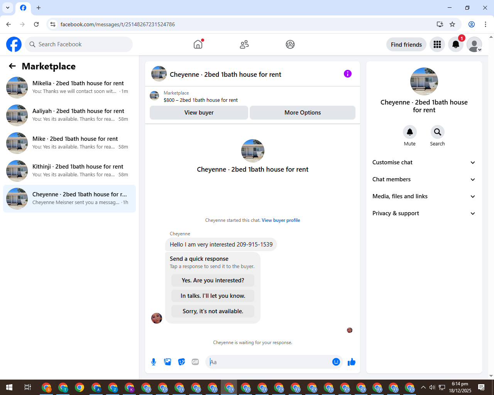The image size is (494, 395).
Task: Mute this conversation via the bell icon
Action: tap(410, 132)
